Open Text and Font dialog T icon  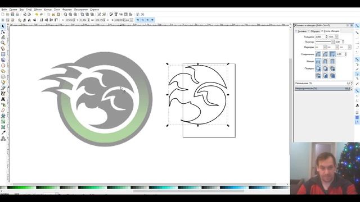pos(116,15)
